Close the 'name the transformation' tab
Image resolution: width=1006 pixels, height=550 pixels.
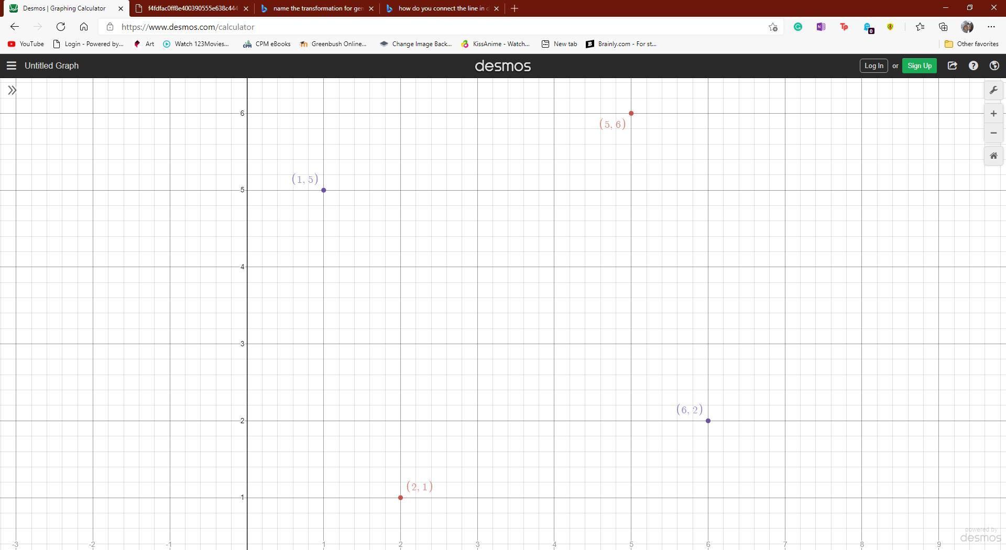[371, 8]
